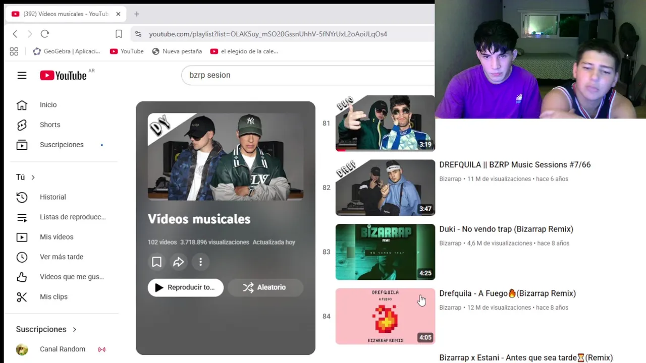This screenshot has width=646, height=363.
Task: Expand the Suscripciones section header
Action: 46,329
